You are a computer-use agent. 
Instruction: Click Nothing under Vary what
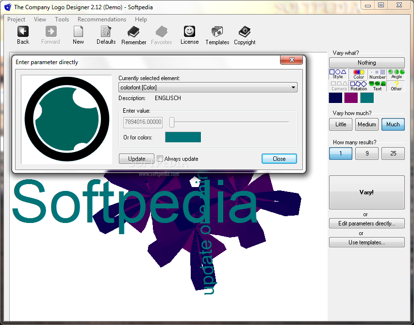click(x=367, y=63)
